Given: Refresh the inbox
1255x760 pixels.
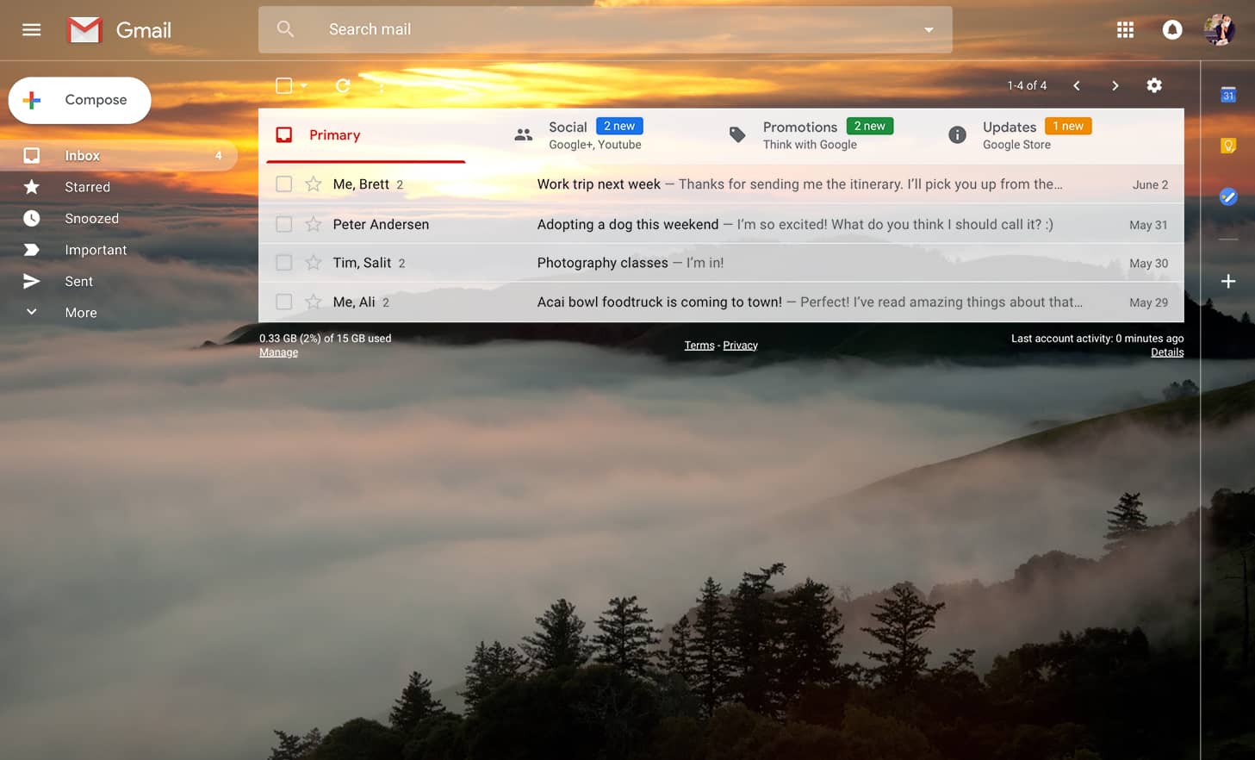Looking at the screenshot, I should [x=343, y=85].
